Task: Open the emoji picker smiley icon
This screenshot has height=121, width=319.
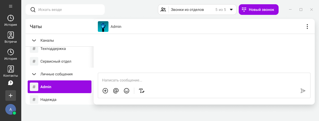Action: [x=127, y=91]
